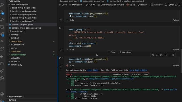Open more cell actions ellipsis
The width and height of the screenshot is (182, 102).
pyautogui.click(x=169, y=55)
